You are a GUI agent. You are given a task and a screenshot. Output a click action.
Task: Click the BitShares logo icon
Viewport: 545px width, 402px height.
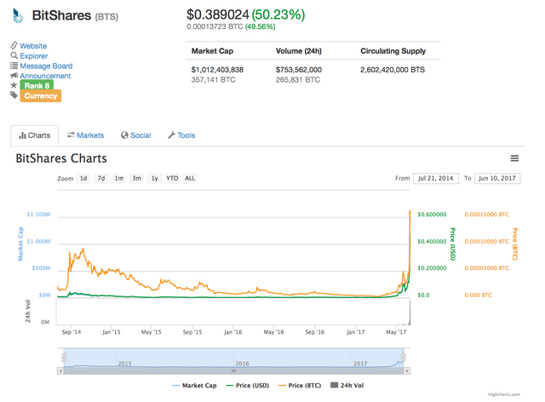tap(18, 15)
